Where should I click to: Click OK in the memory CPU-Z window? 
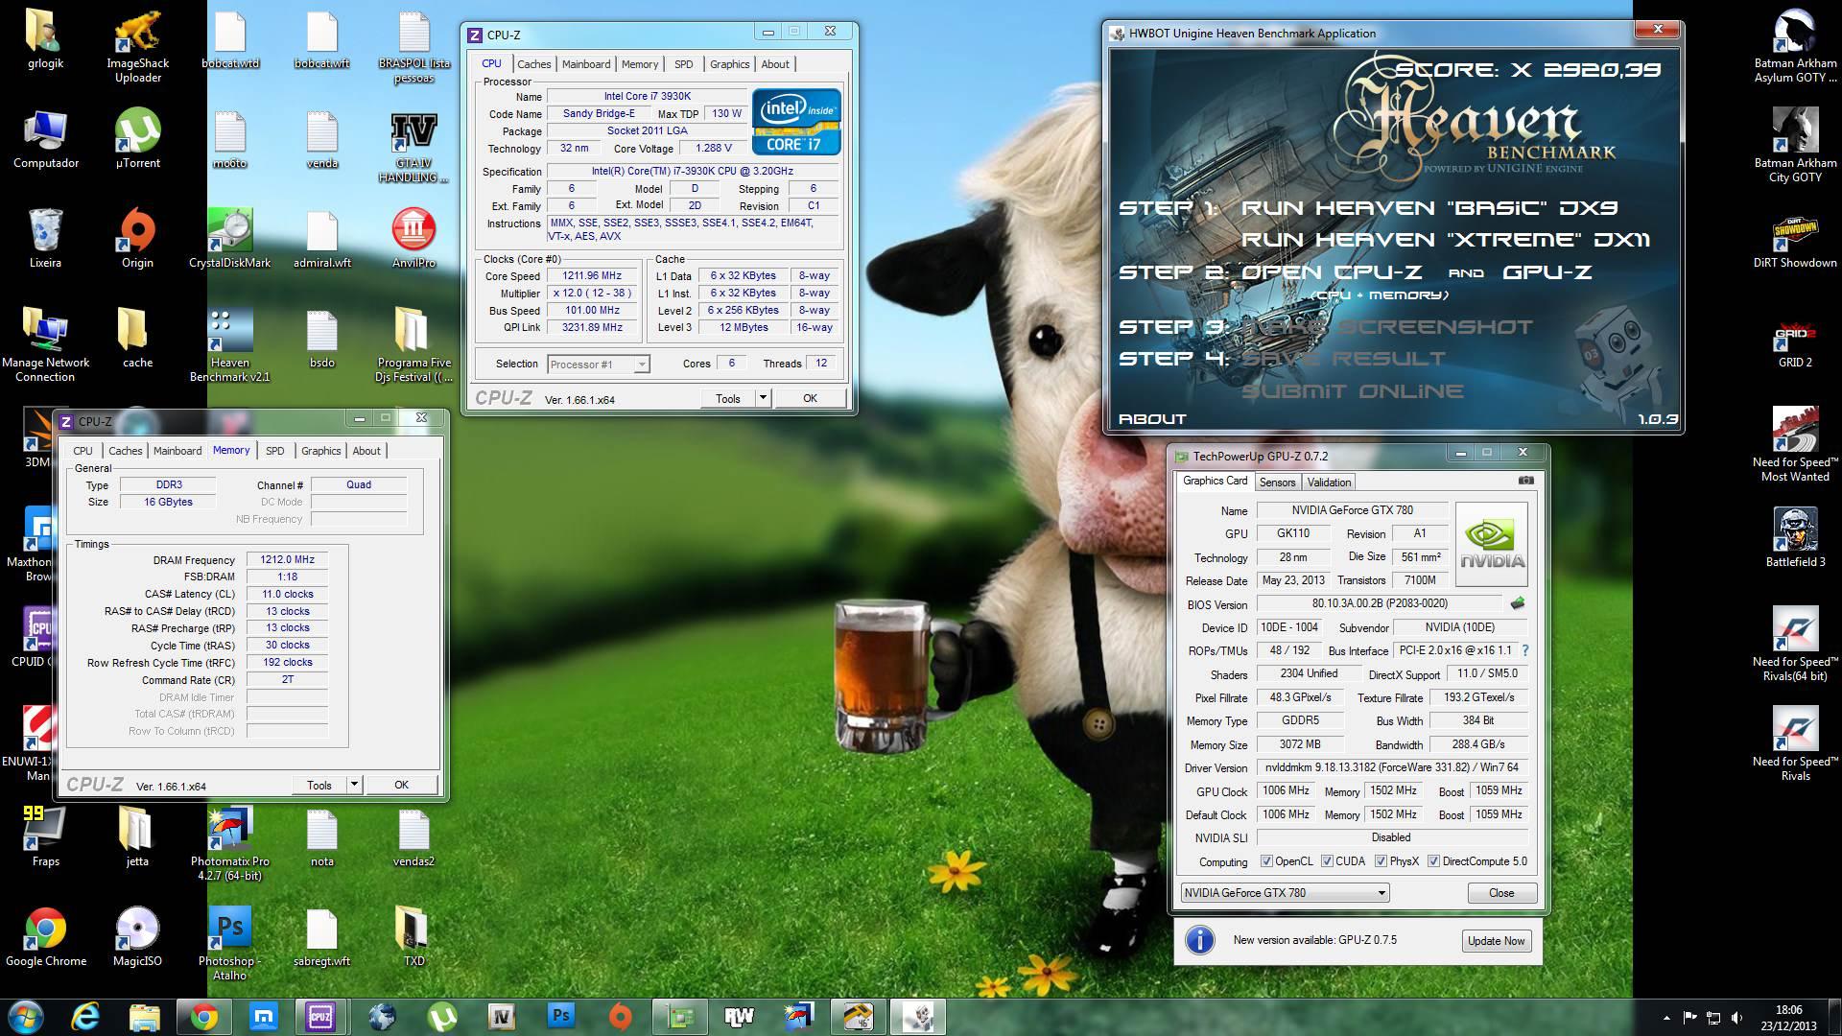coord(401,785)
